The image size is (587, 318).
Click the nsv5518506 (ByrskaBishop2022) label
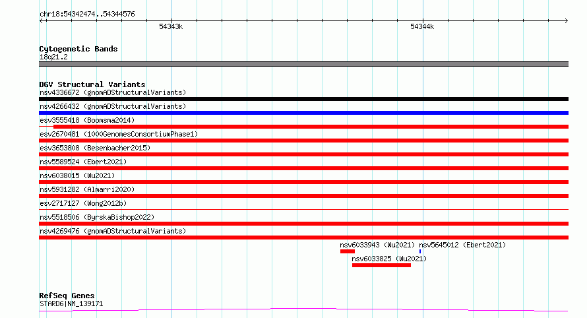[97, 217]
